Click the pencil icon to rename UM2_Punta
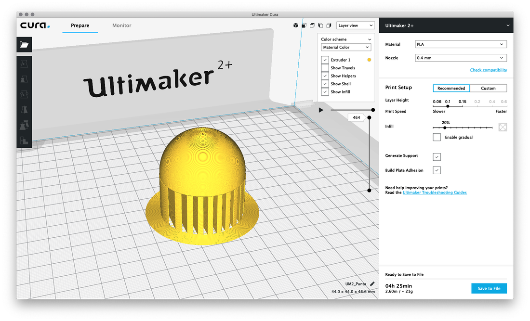 point(372,284)
